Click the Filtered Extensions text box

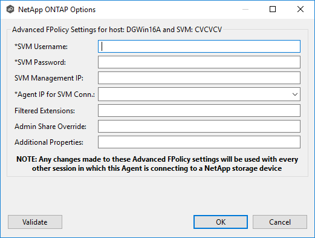click(199, 111)
